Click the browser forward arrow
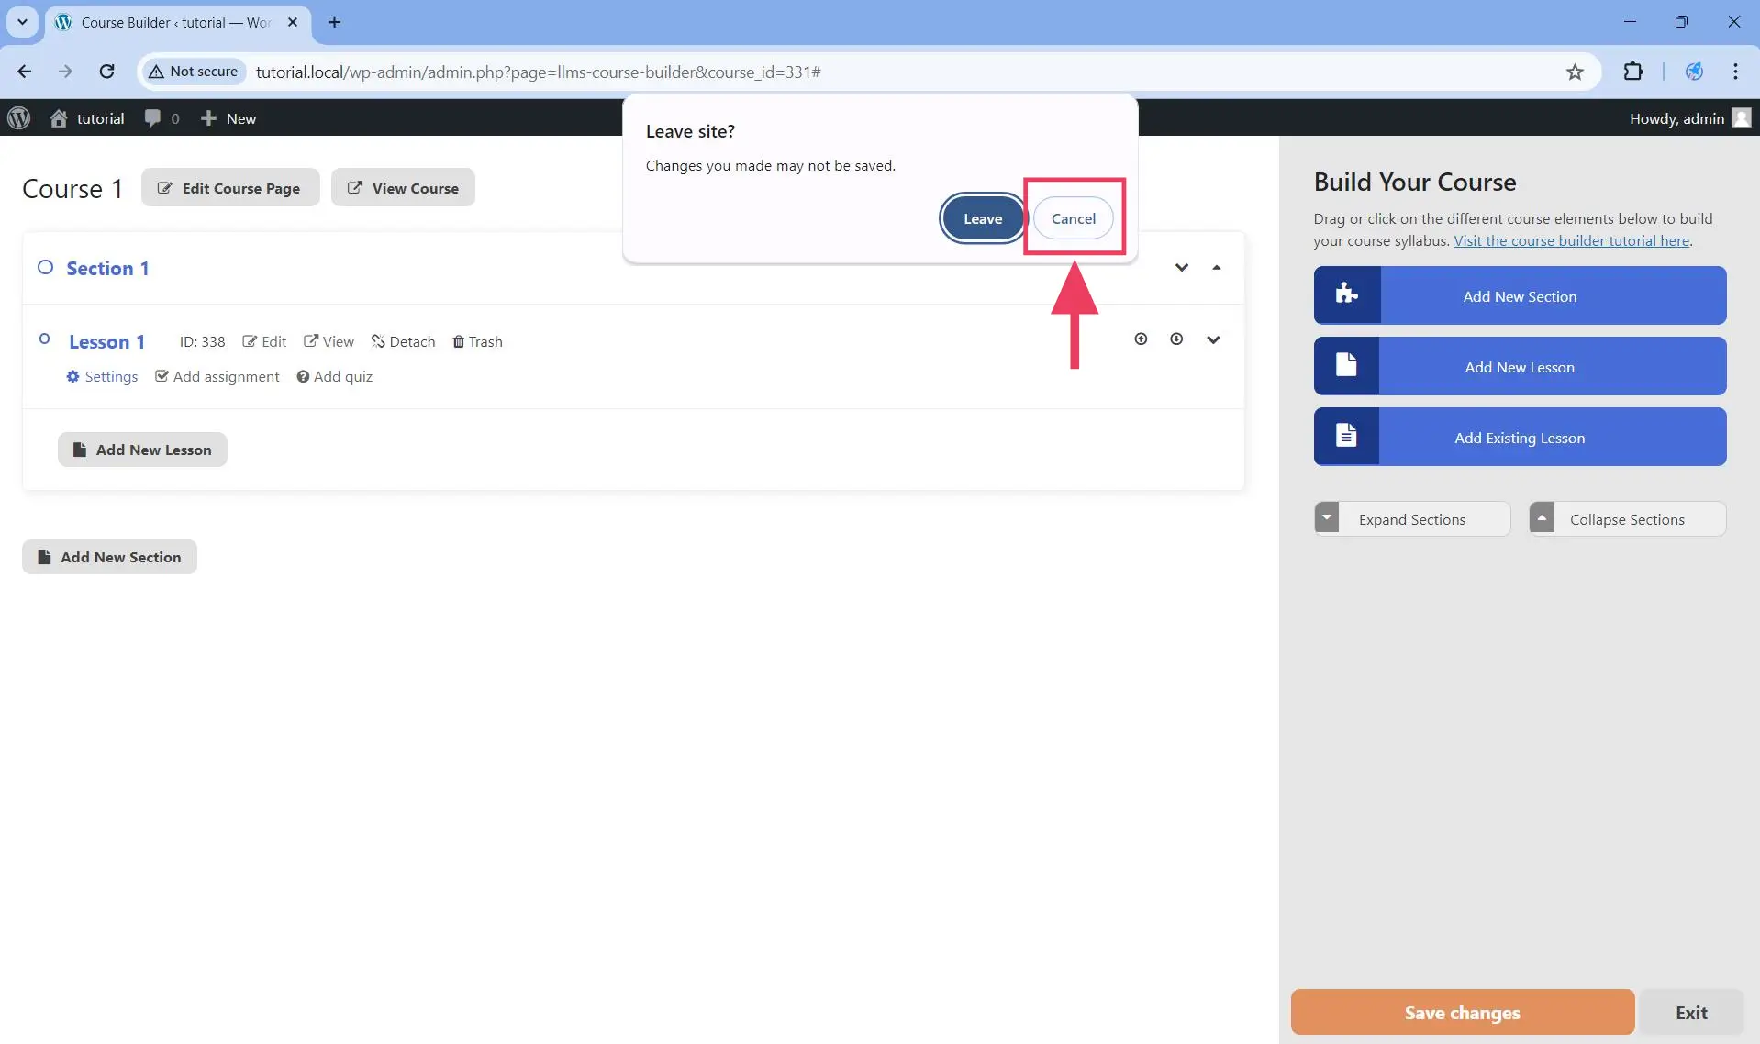The image size is (1760, 1044). [65, 72]
